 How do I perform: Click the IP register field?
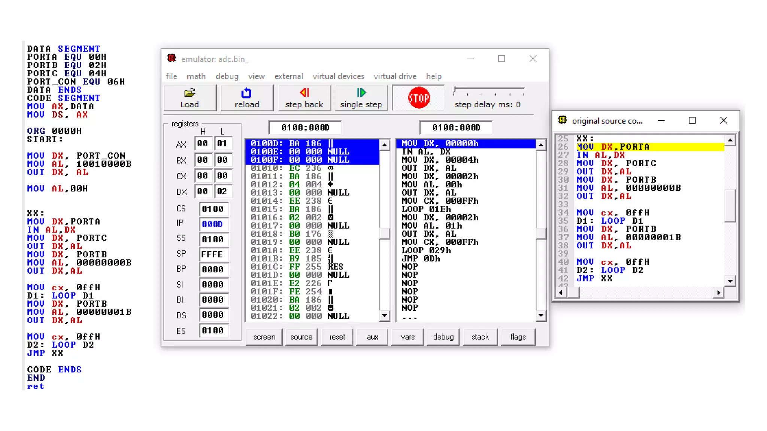point(213,224)
